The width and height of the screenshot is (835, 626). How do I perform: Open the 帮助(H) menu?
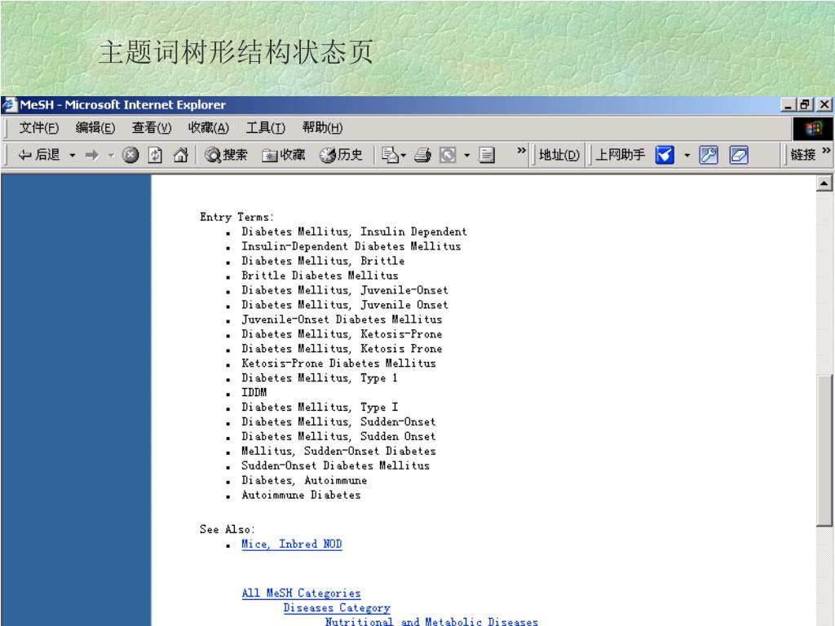click(322, 128)
